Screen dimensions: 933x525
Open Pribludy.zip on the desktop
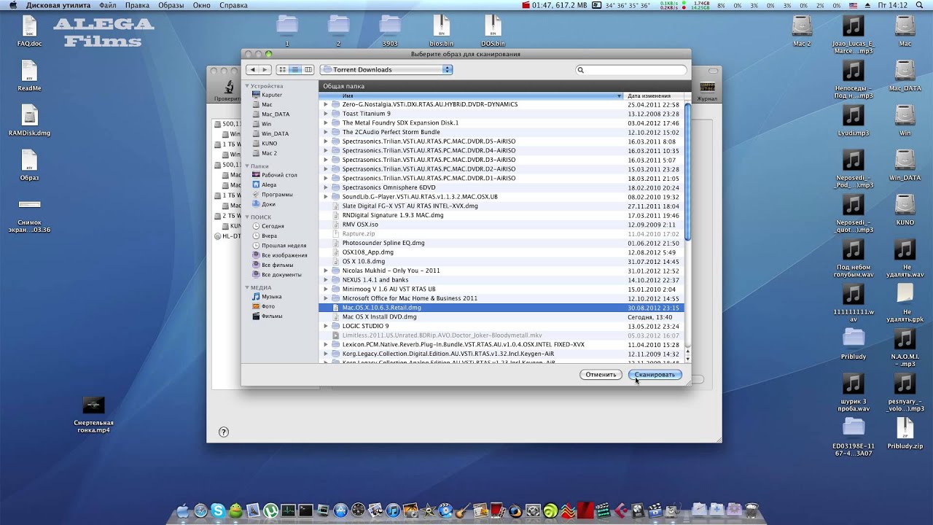pos(905,433)
